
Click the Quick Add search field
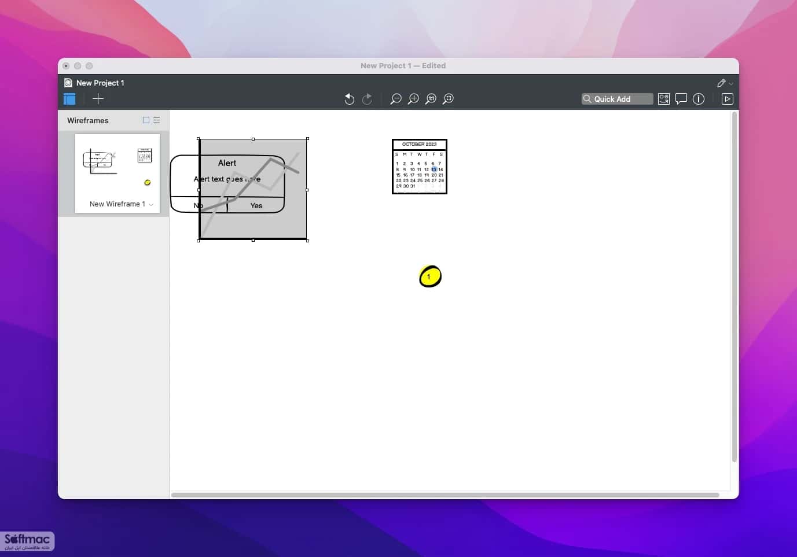[x=617, y=99]
